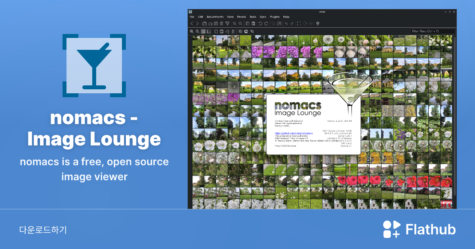Undo the last edit via the undo arrow
This screenshot has width=475, height=249.
click(287, 24)
